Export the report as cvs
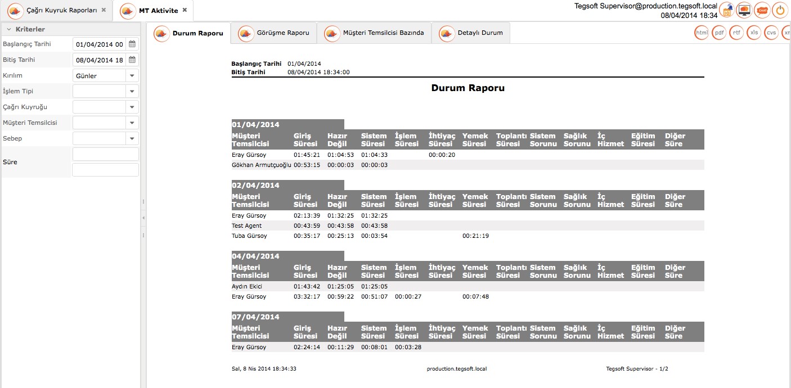Viewport: 791px width, 388px height. pos(771,33)
